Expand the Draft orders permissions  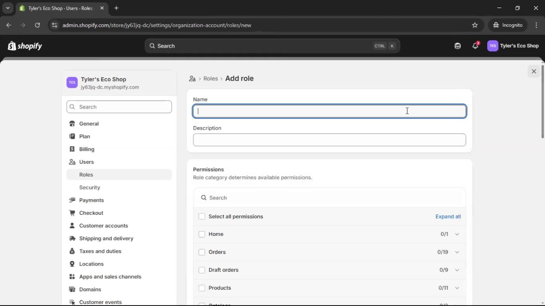[x=457, y=270]
